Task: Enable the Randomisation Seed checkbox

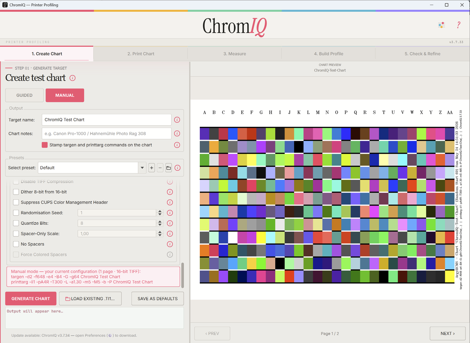Action: pos(16,213)
